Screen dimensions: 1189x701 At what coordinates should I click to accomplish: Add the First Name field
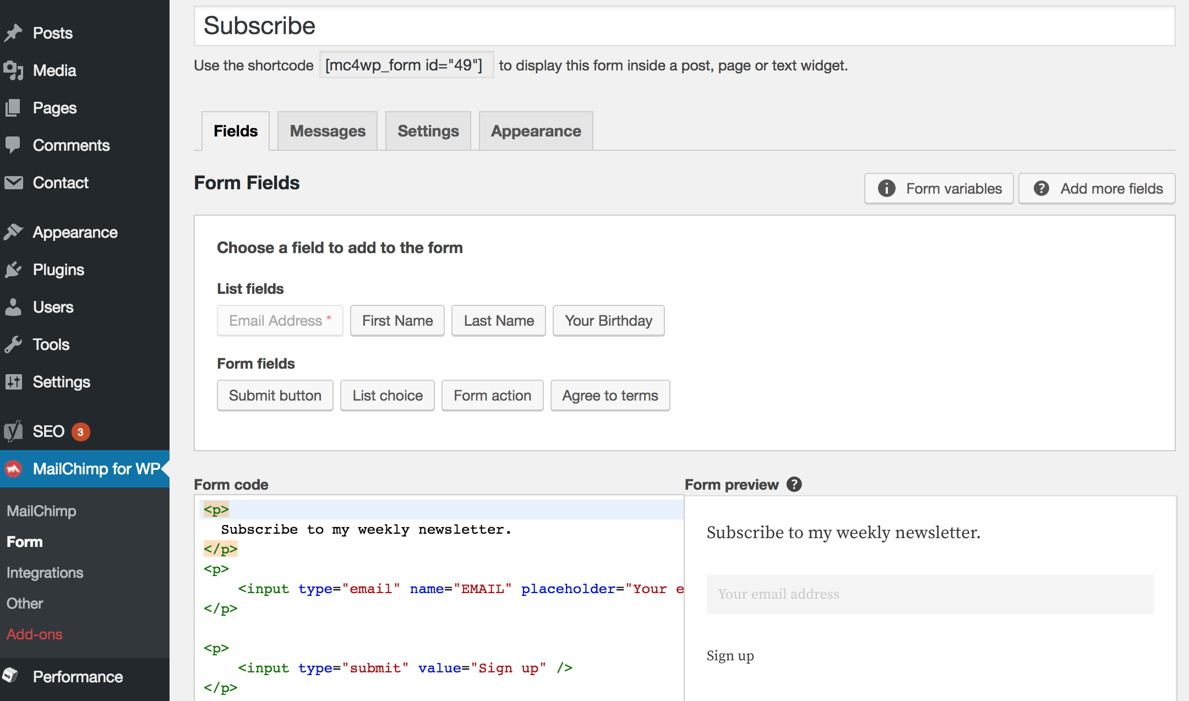pyautogui.click(x=397, y=321)
